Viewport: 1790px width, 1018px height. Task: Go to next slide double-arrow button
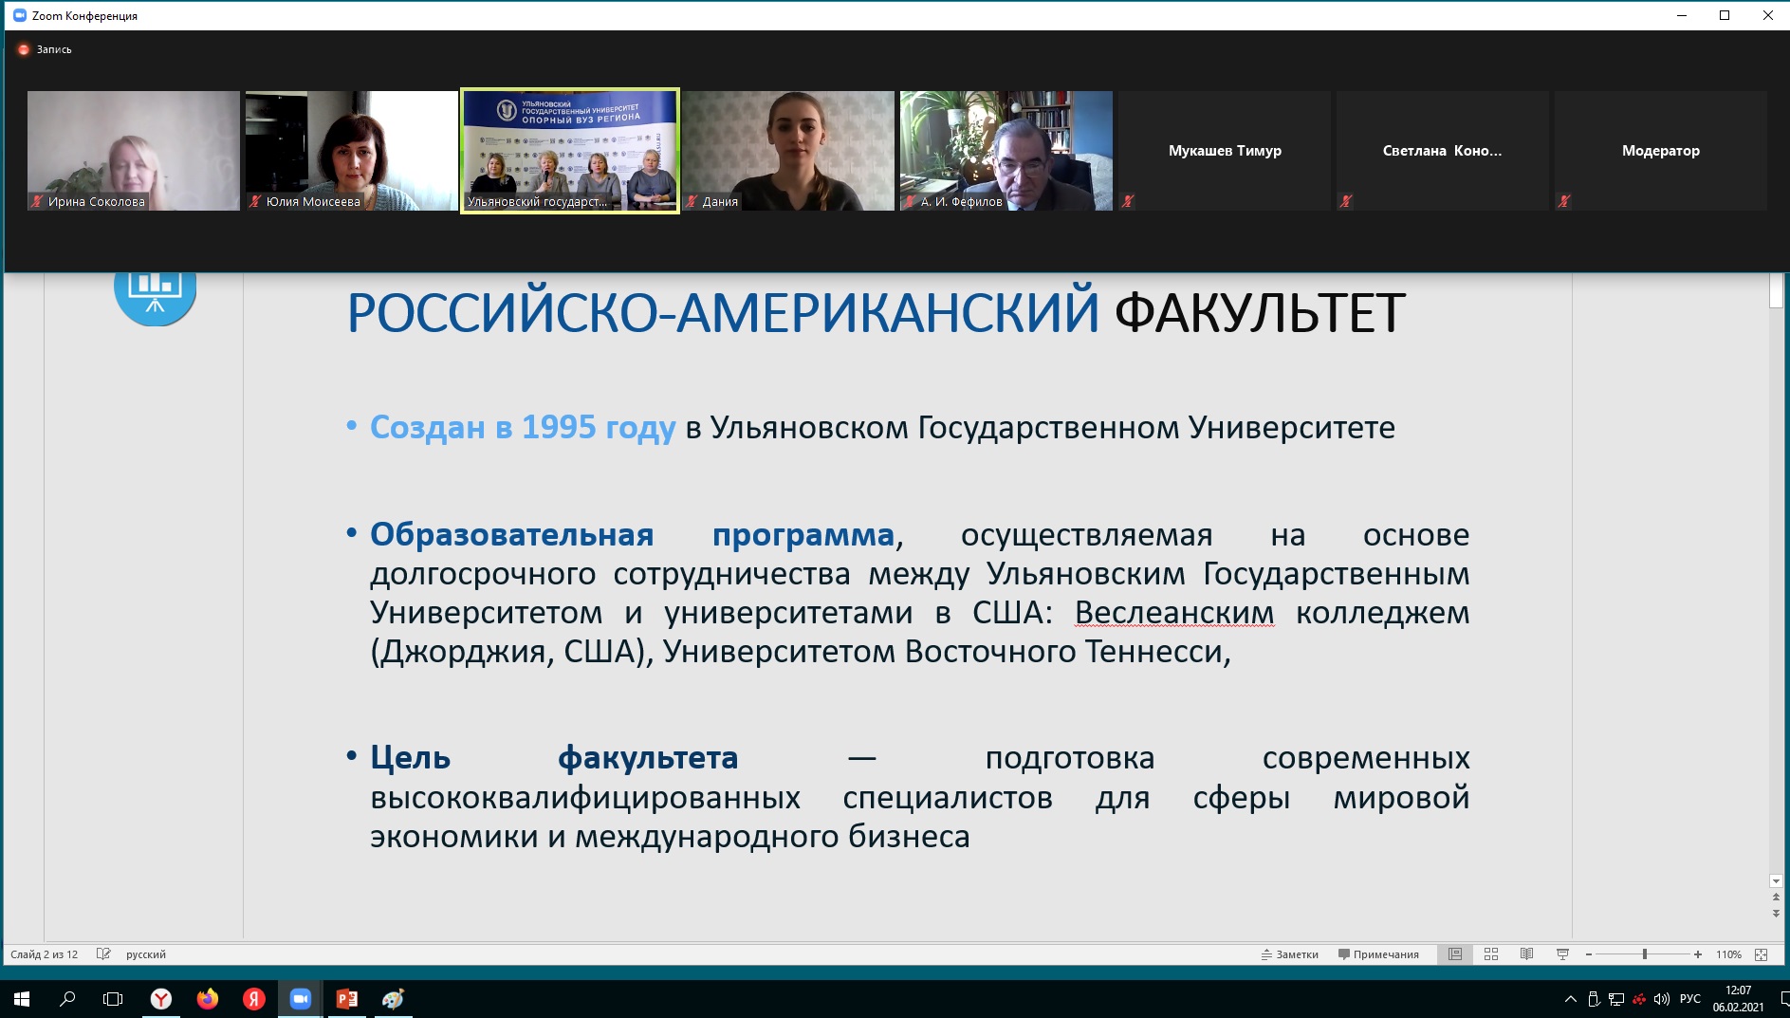pos(1776,914)
